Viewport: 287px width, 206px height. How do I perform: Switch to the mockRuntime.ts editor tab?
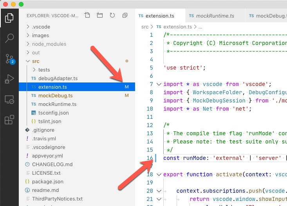coord(215,16)
